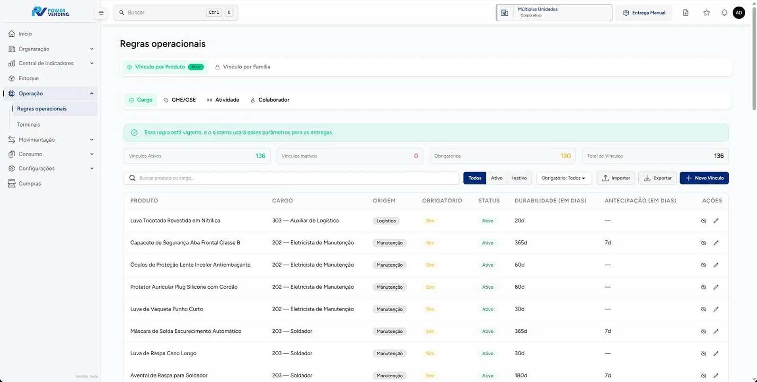Click the Exportar button

coord(657,178)
